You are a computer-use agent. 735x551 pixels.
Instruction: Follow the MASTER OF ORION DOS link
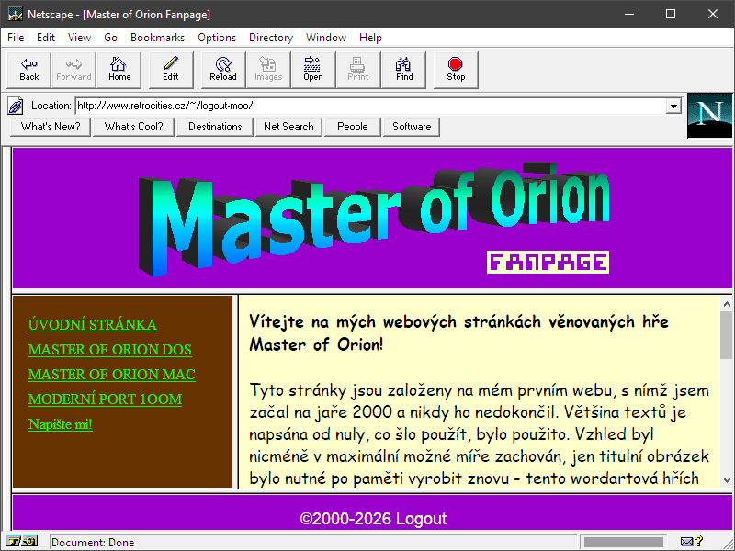coord(110,350)
